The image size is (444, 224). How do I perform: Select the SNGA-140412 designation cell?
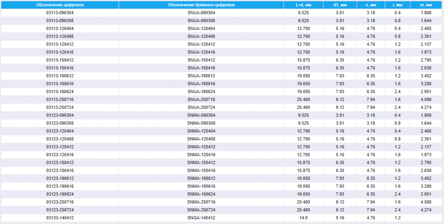[201, 218]
